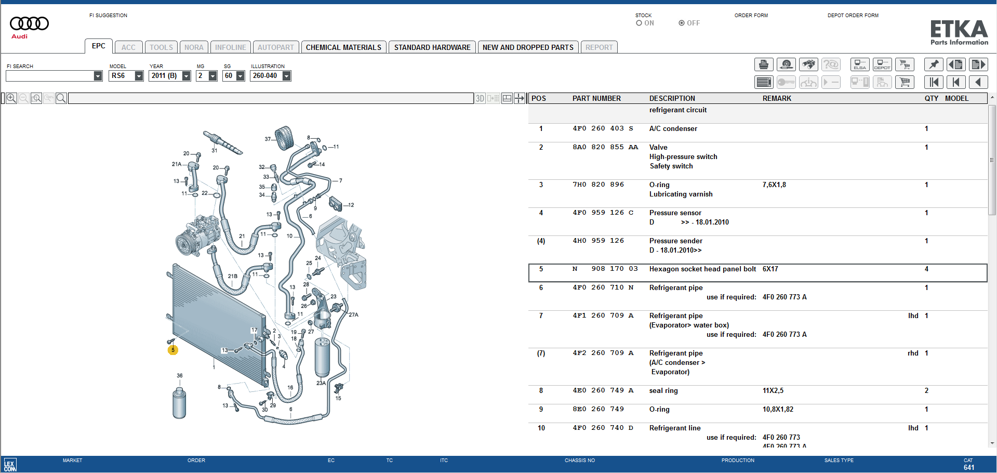Open the YEAR dropdown 2011 (B)
The image size is (997, 473).
[186, 76]
